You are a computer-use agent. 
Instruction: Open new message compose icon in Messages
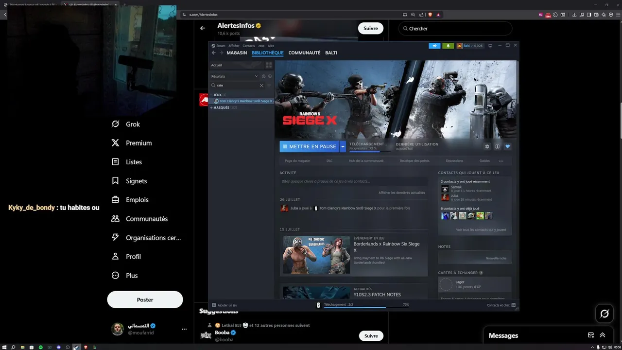click(x=591, y=335)
